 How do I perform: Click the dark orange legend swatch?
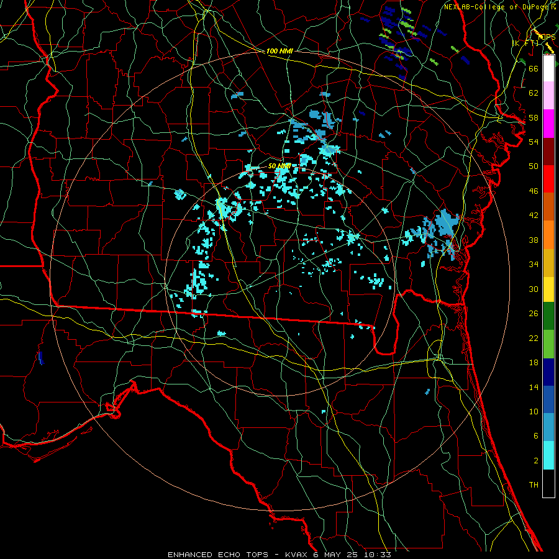pyautogui.click(x=548, y=207)
